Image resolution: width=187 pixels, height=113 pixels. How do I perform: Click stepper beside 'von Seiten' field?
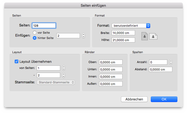[x=64, y=68]
